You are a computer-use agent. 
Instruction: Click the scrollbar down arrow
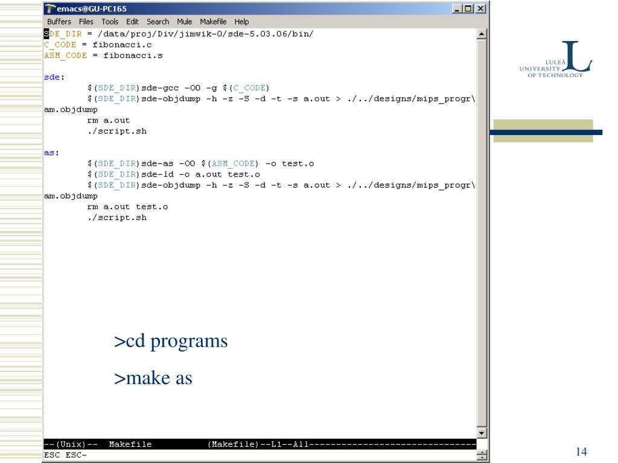(481, 433)
